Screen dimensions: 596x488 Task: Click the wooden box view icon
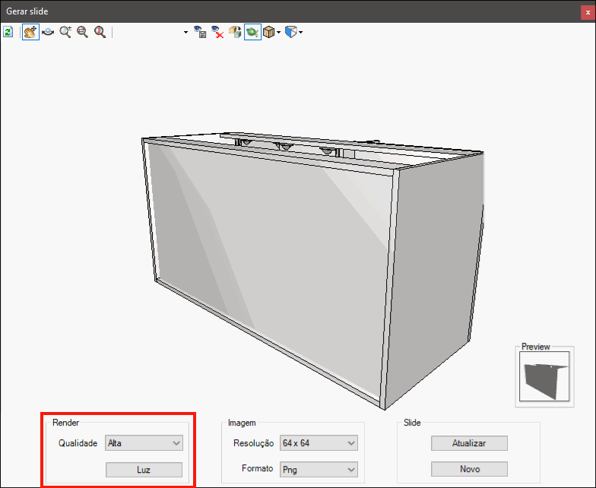[268, 32]
